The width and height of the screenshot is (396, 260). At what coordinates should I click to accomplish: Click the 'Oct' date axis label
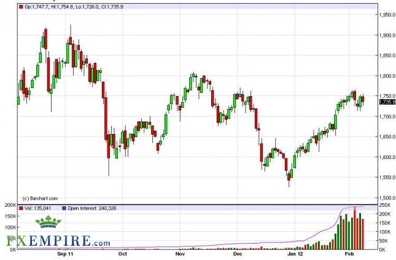[x=123, y=254]
